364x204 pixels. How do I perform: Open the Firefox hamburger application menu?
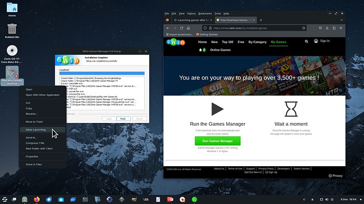(x=341, y=28)
